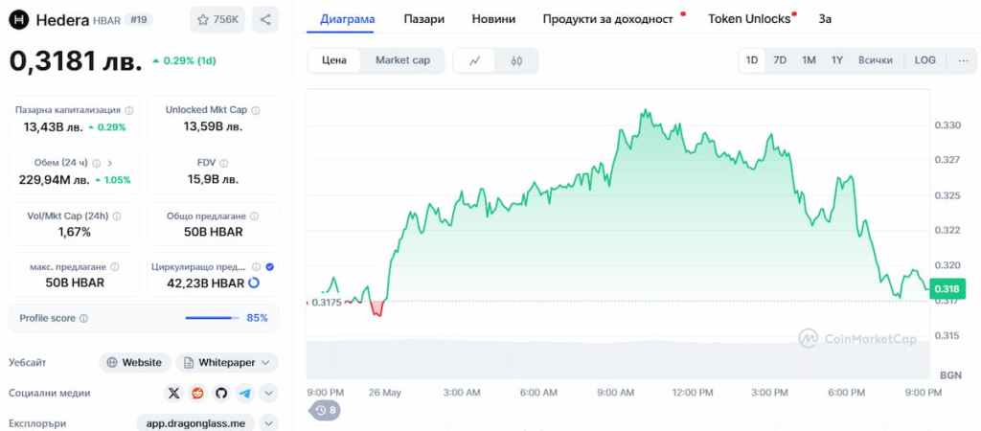Open Hedera's X (Twitter) profile
The height and width of the screenshot is (431, 981).
[173, 393]
